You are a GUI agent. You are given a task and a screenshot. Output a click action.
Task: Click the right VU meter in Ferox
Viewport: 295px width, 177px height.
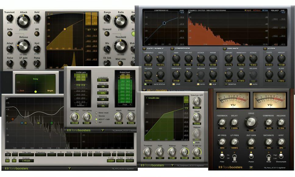[x=270, y=100]
